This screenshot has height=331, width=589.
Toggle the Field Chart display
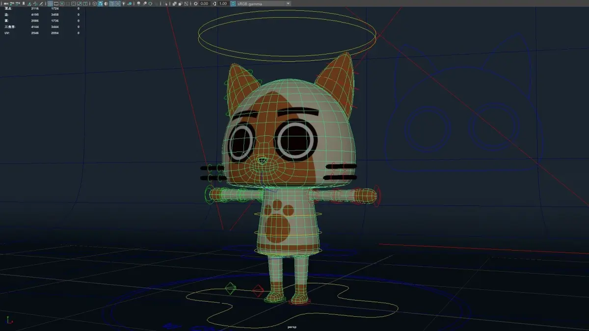74,3
